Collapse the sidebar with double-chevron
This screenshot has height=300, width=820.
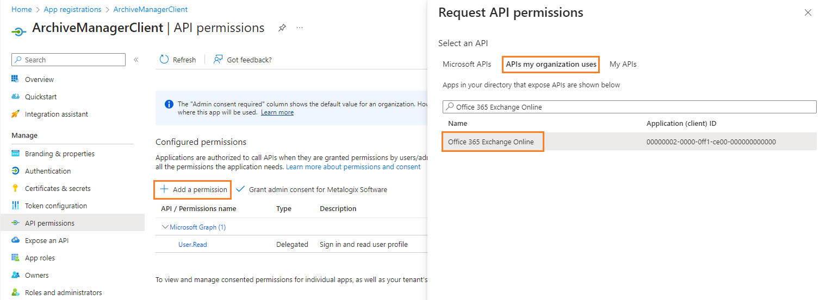[136, 60]
